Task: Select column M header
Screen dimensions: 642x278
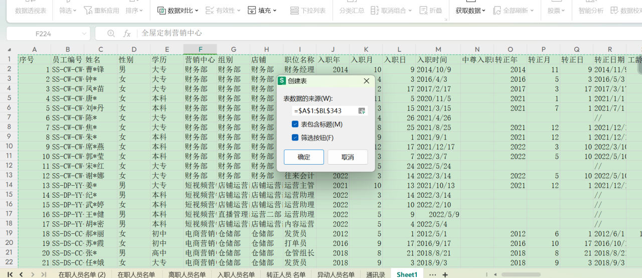Action: point(438,49)
